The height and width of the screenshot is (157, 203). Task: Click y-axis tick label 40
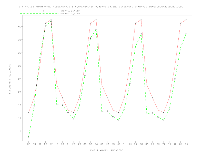pyautogui.click(x=20, y=27)
